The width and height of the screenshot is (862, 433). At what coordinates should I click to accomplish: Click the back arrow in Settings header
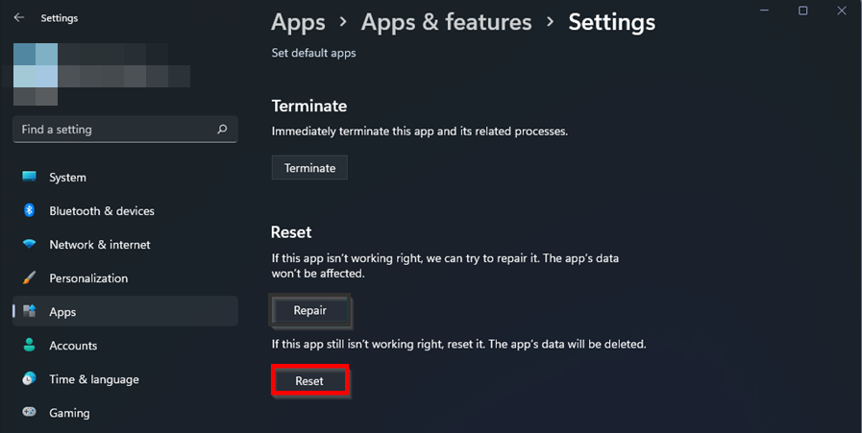coord(19,18)
